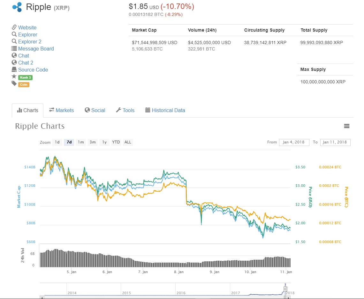Visit the Message Board link
Viewport: 364px width, 299px height.
pyautogui.click(x=36, y=49)
